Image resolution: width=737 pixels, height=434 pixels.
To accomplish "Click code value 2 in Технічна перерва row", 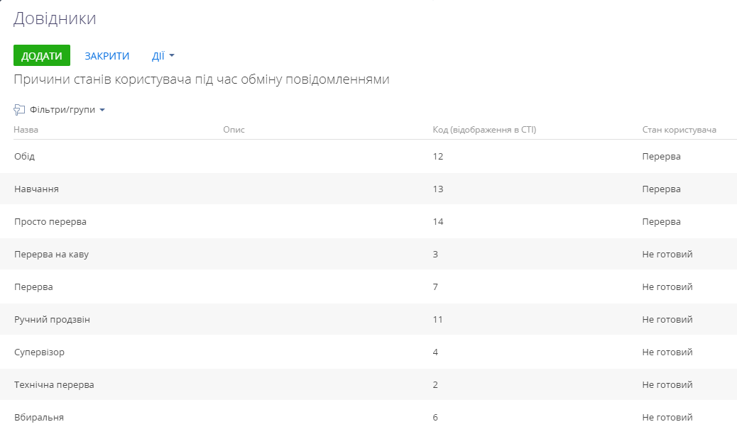I will 435,384.
